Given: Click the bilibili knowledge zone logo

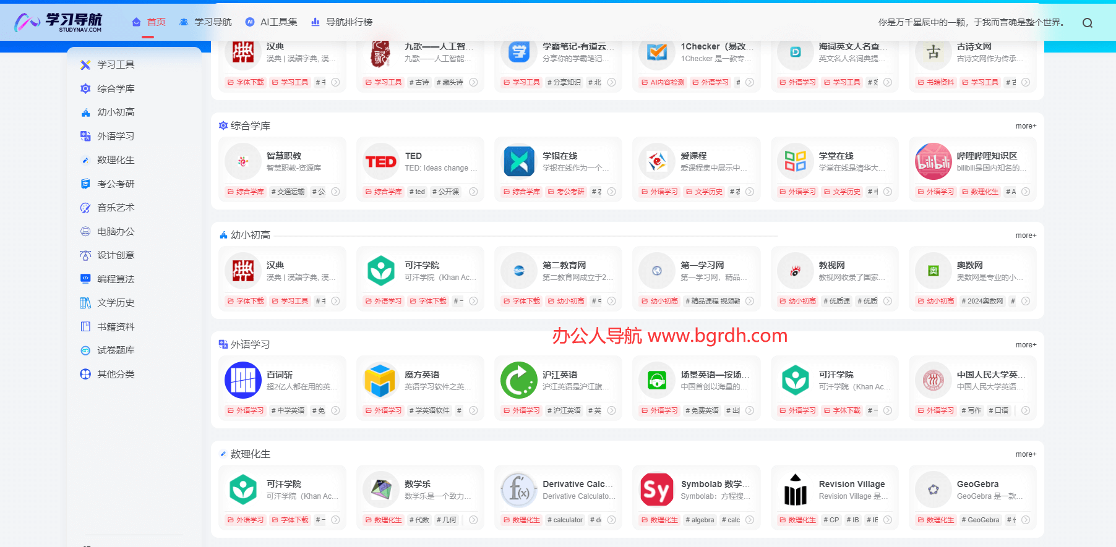Looking at the screenshot, I should pyautogui.click(x=933, y=162).
